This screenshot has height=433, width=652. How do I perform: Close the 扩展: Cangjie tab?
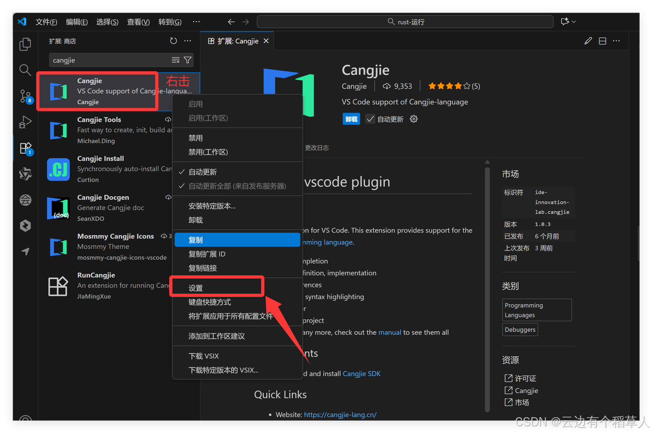266,41
